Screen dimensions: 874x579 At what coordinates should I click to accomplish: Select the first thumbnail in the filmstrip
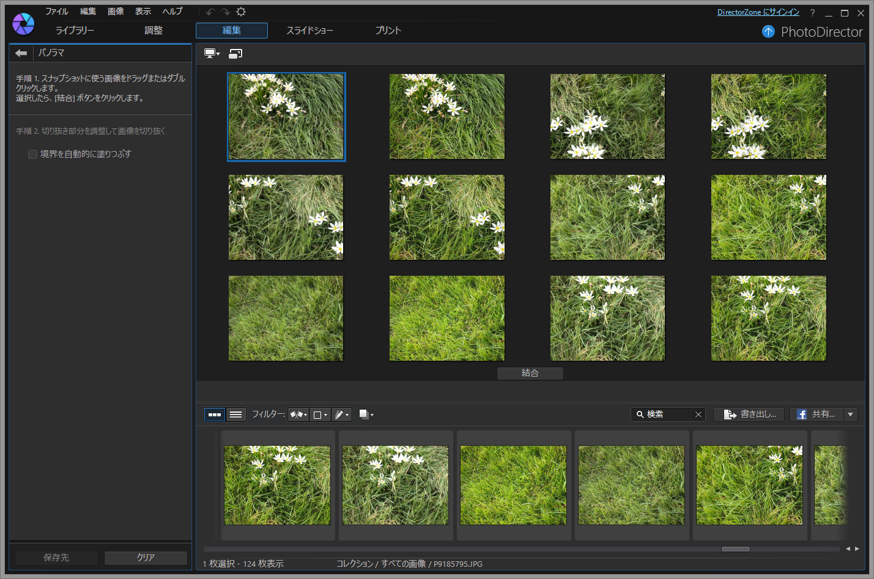277,485
